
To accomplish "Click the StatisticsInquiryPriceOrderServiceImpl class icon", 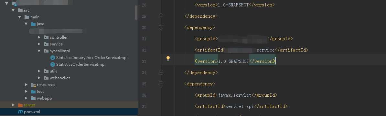I will (x=52, y=58).
